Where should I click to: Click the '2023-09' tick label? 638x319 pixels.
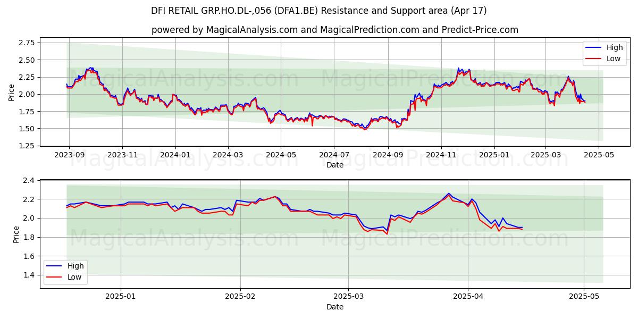point(69,155)
